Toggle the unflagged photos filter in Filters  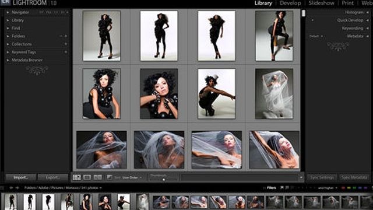[287, 188]
